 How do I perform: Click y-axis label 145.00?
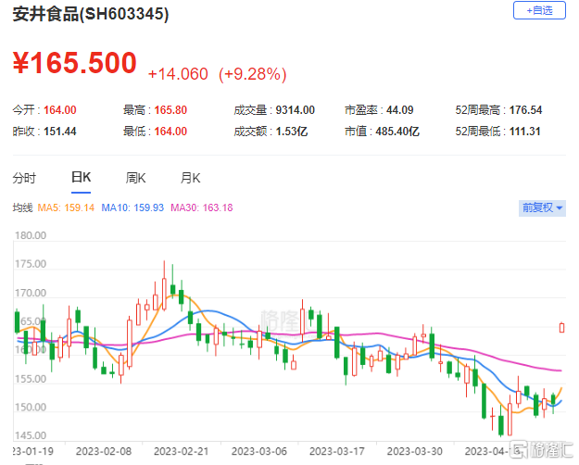[31, 435]
